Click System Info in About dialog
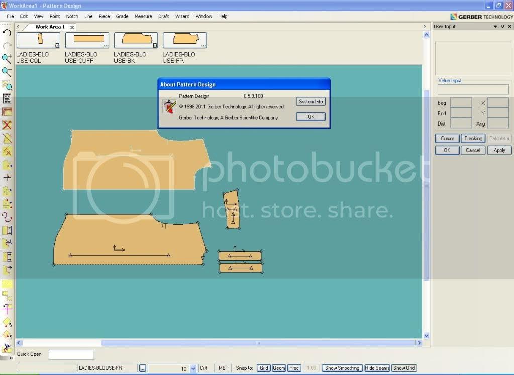 (x=311, y=102)
